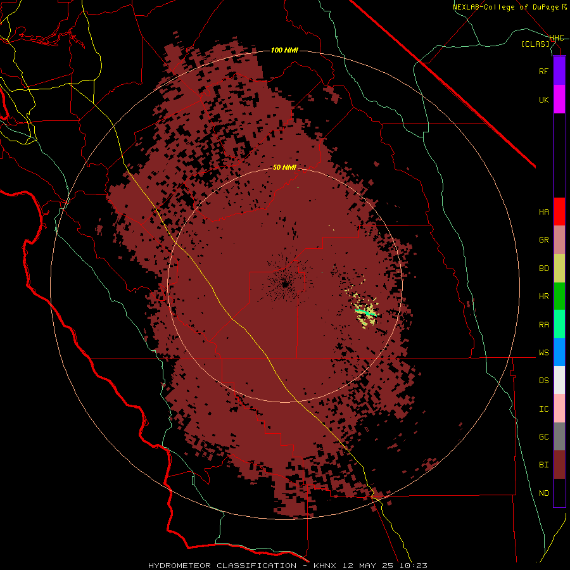This screenshot has width=570, height=570.
Task: Click the HA legend label
Action: [x=543, y=212]
